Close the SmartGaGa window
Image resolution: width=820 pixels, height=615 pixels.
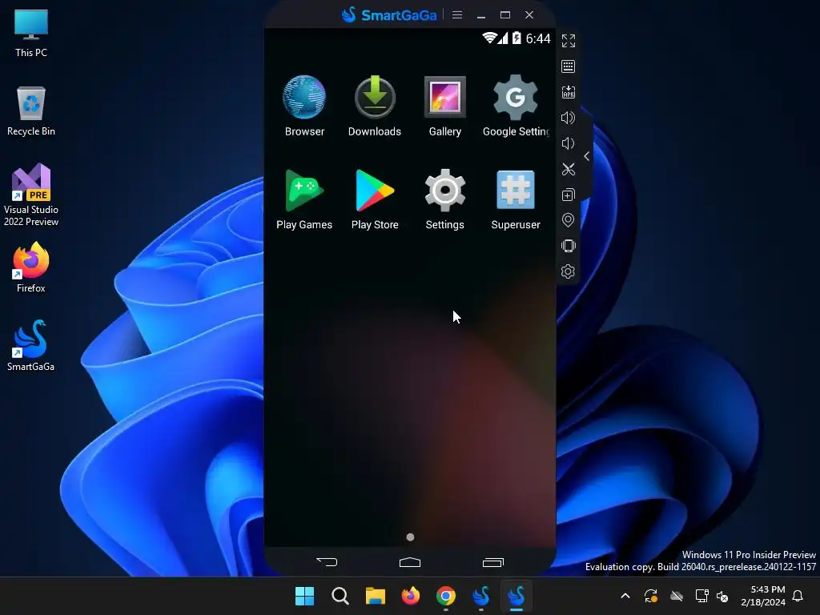529,14
